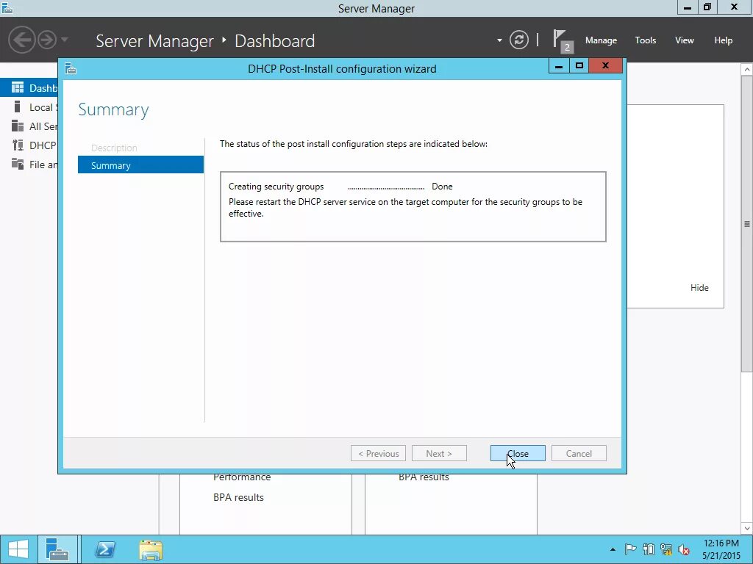Screen dimensions: 753x564
Task: Show hidden system tray icons
Action: tap(613, 549)
